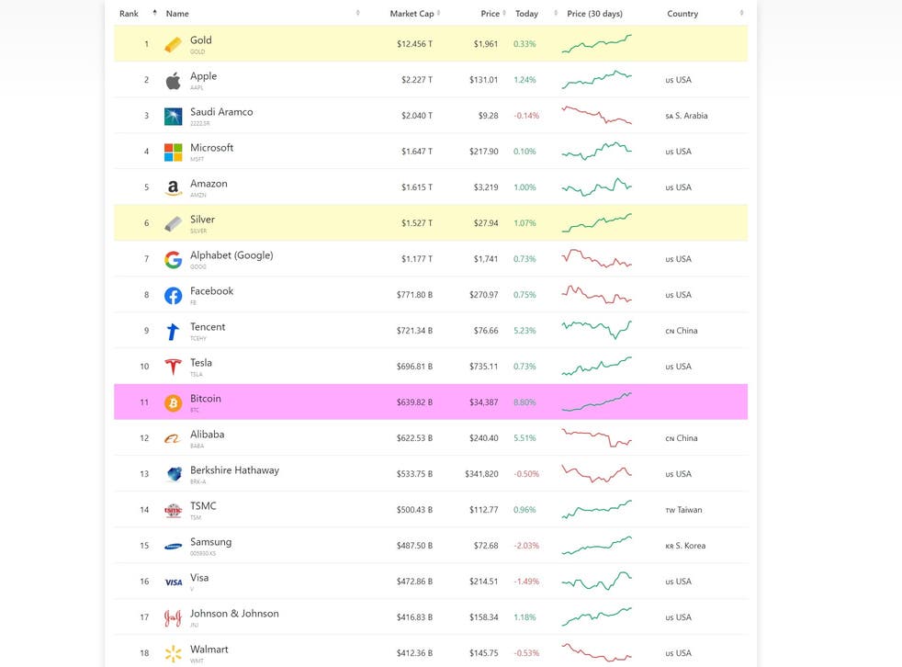Click the Gold bar icon
The height and width of the screenshot is (667, 902).
point(173,44)
